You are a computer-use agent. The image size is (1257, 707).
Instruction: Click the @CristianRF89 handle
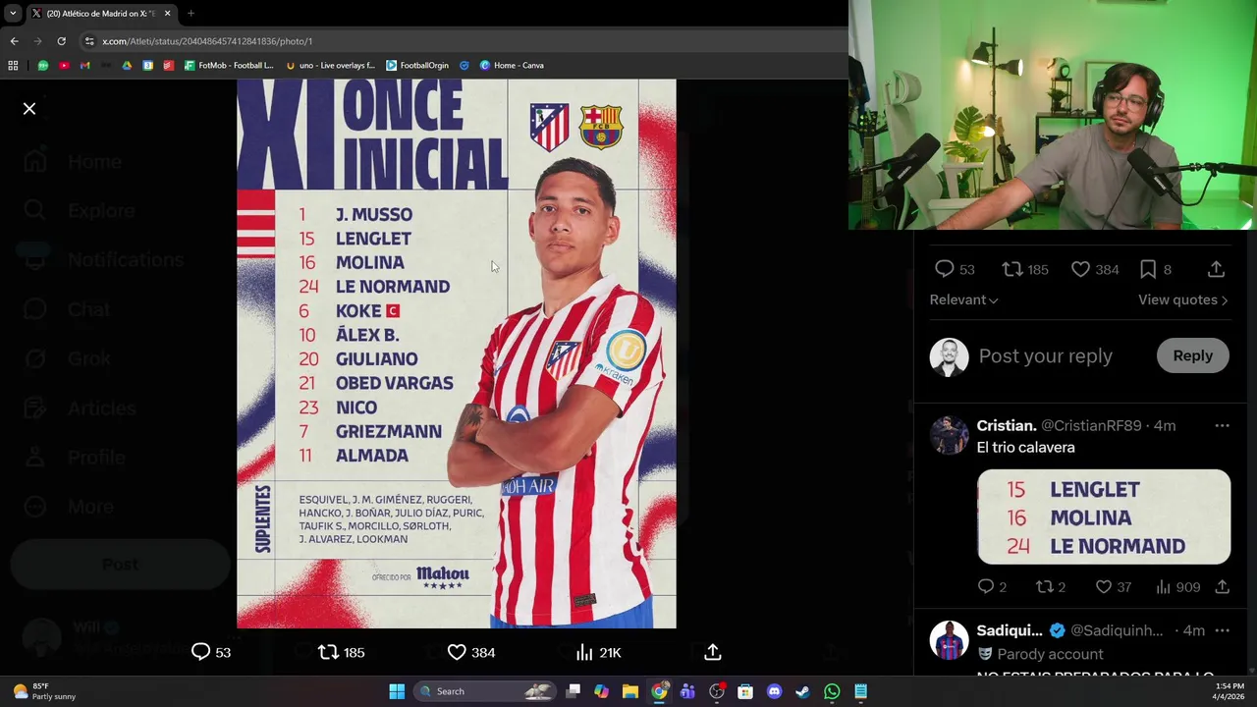click(x=1091, y=425)
